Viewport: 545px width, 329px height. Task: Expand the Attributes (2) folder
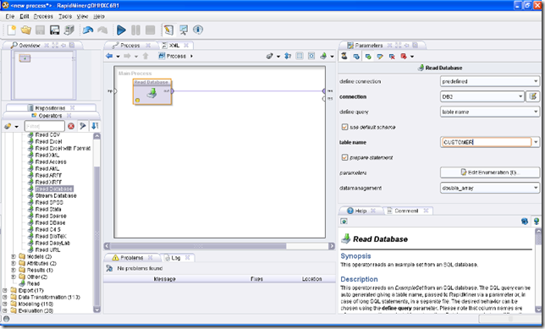pyautogui.click(x=14, y=263)
